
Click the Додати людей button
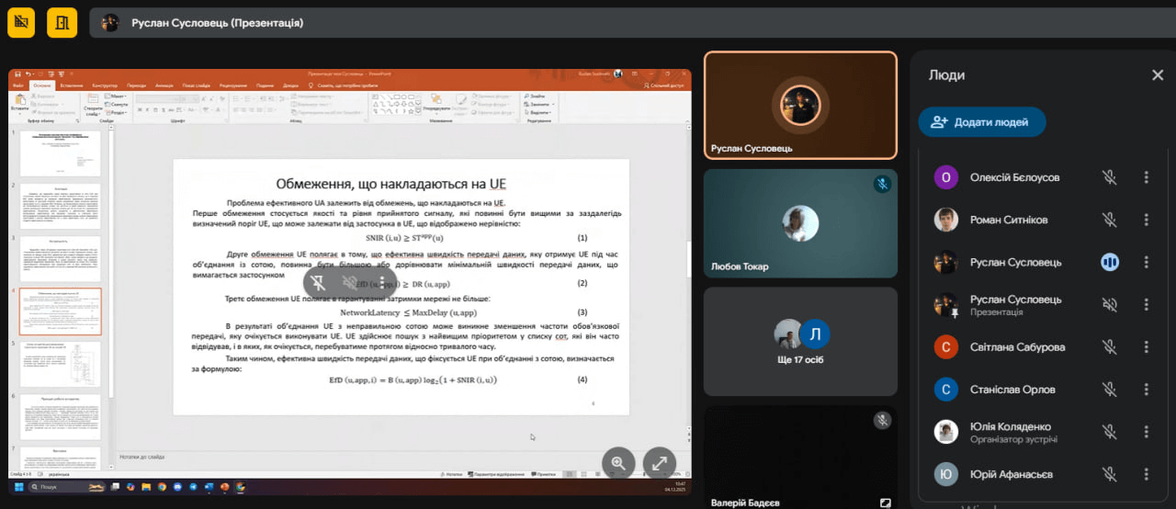981,122
